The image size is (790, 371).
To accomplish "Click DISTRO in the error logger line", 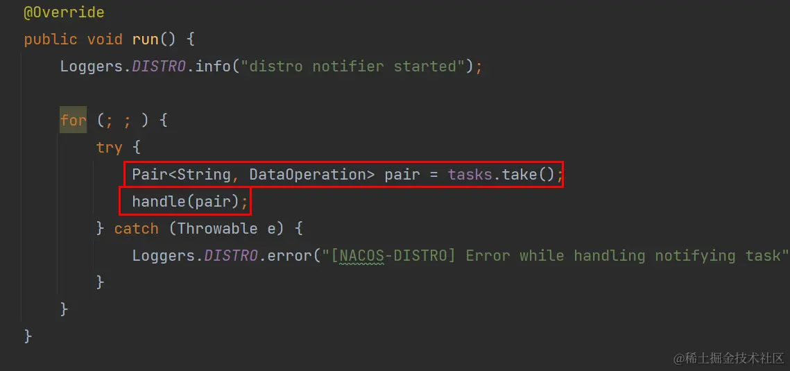I will coord(231,256).
